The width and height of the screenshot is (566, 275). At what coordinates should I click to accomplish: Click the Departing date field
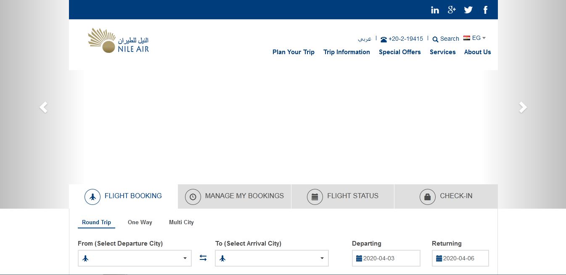pyautogui.click(x=386, y=258)
